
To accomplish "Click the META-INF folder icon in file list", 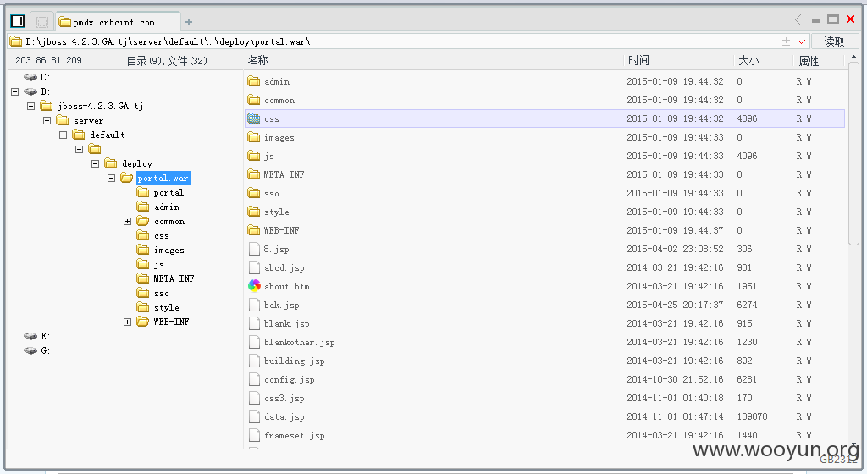I will (254, 174).
